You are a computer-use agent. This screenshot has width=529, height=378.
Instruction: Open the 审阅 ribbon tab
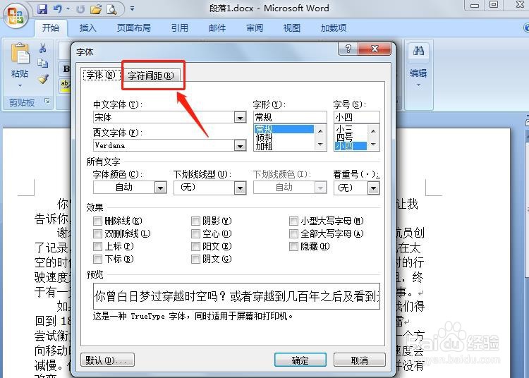tap(255, 28)
